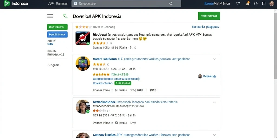Viewport: 277px width, 138px height.
Task: Click the magnifier search icon
Action: (x=171, y=4)
